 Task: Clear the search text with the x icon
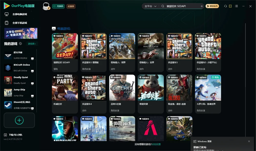(202, 6)
